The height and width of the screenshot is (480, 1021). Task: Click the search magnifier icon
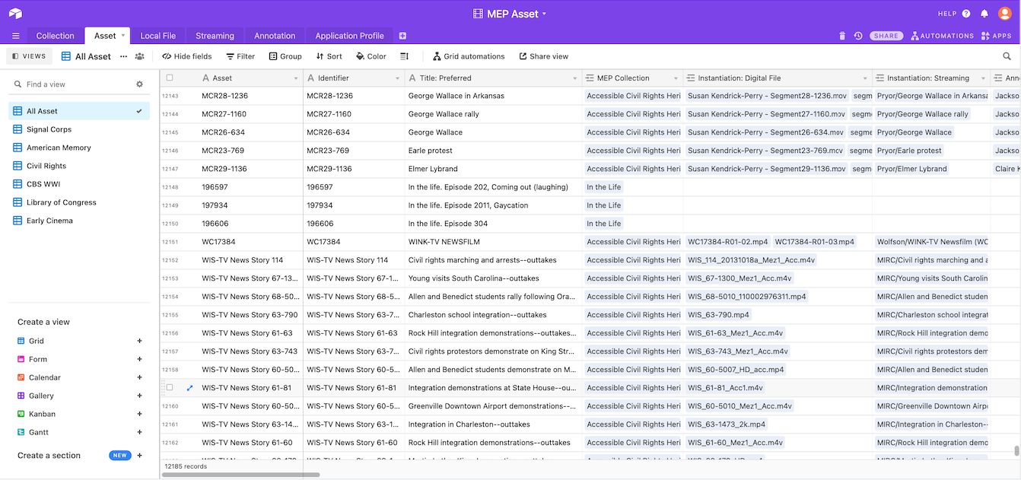point(1007,56)
